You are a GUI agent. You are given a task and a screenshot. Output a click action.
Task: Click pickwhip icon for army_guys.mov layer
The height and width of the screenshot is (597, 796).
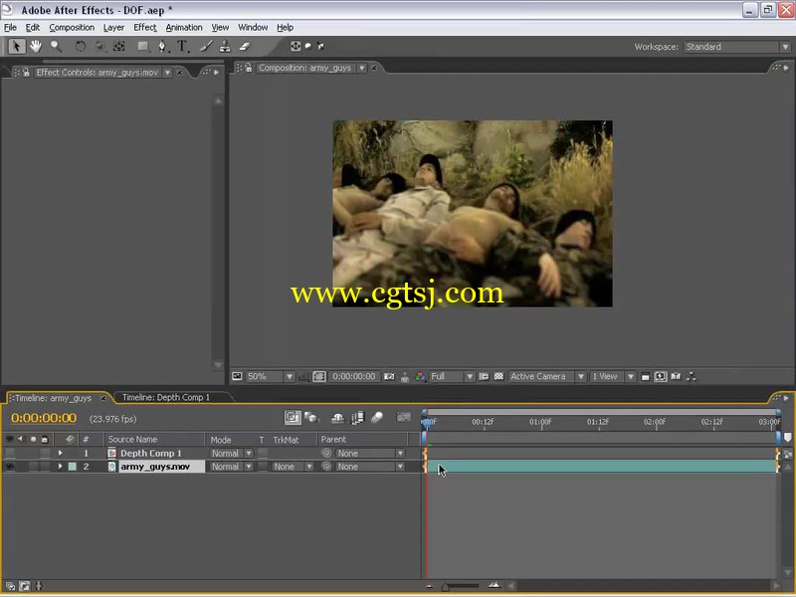tap(326, 467)
